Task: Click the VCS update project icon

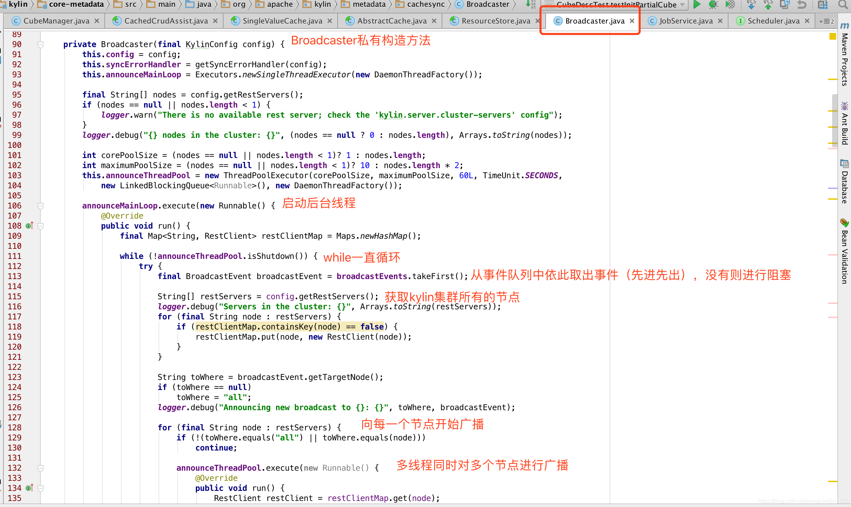Action: [751, 4]
